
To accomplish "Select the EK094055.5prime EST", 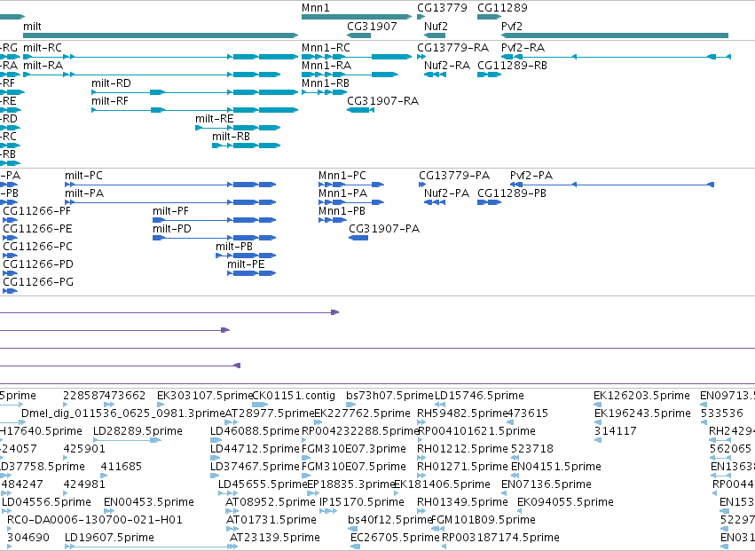I will pos(565,502).
